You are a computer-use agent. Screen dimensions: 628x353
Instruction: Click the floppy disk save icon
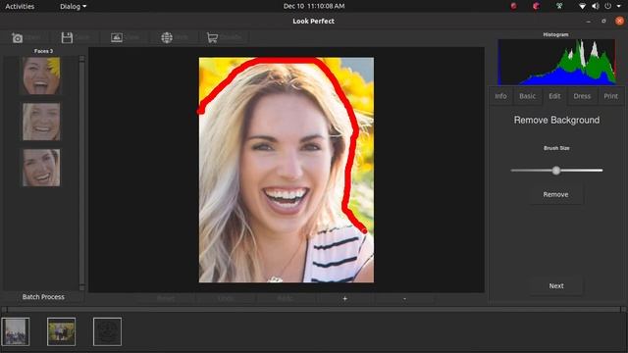coord(67,37)
